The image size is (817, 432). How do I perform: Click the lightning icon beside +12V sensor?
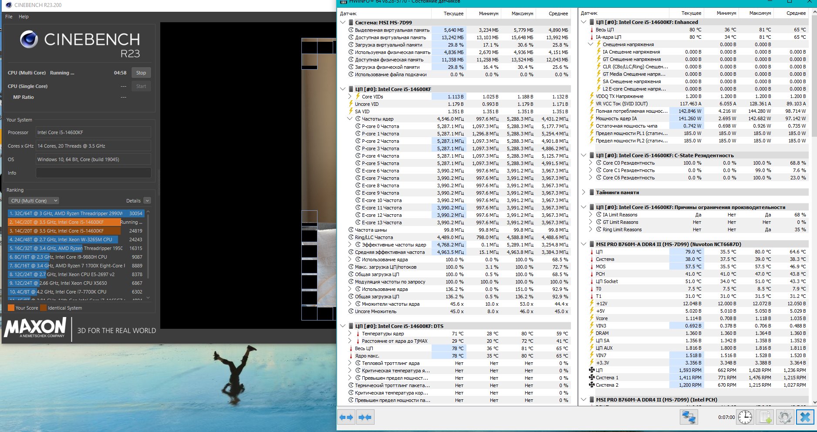click(592, 304)
